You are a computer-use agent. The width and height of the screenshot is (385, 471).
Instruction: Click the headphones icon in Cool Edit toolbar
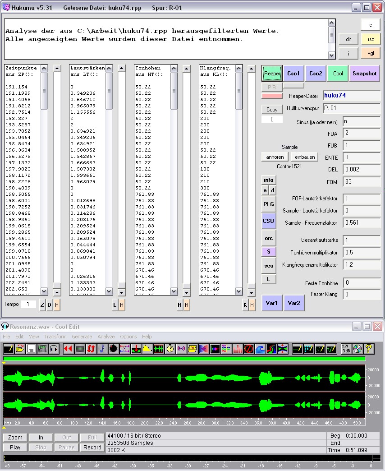tap(54, 349)
